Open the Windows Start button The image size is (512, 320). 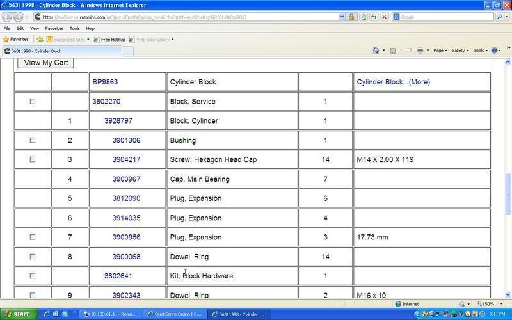pyautogui.click(x=19, y=314)
